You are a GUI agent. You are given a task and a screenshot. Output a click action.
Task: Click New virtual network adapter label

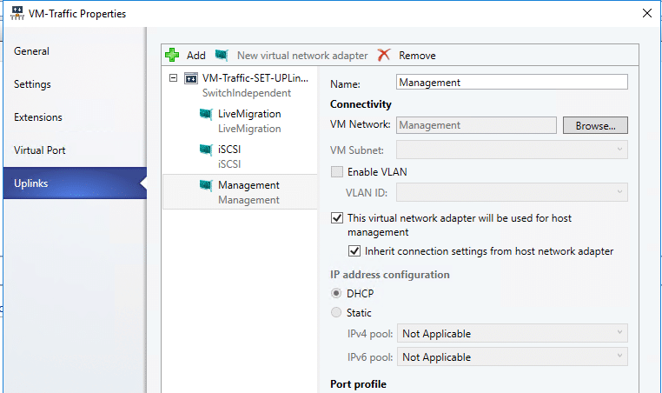point(302,56)
